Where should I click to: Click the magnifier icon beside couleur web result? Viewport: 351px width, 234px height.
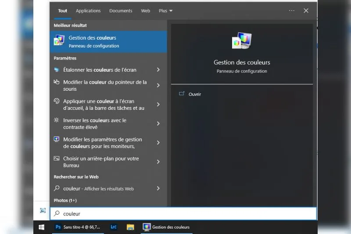point(57,188)
